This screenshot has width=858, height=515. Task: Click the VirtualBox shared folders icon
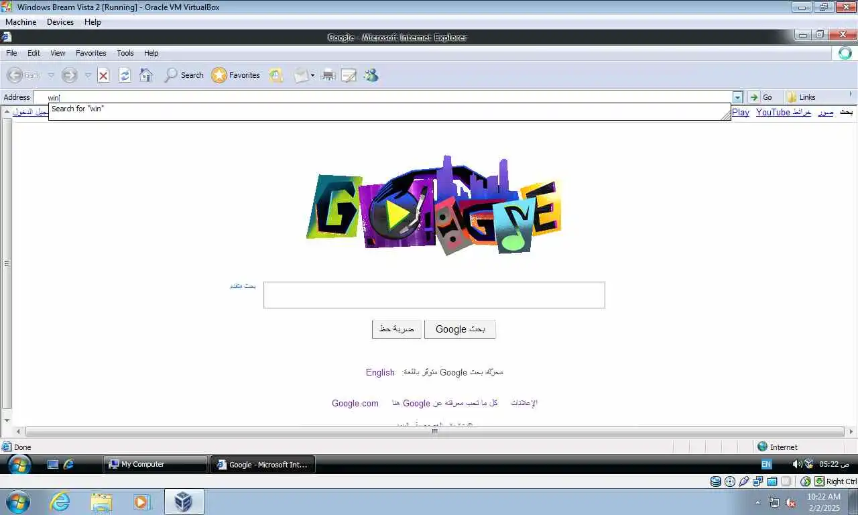(x=772, y=481)
